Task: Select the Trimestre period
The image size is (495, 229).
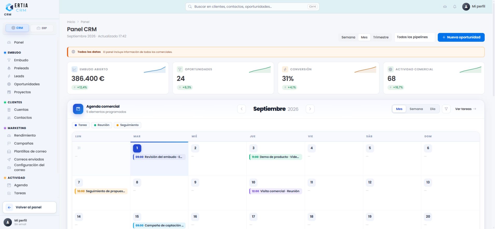Action: click(381, 37)
